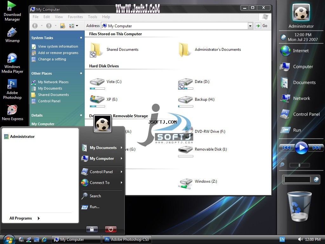This screenshot has width=325, height=244.
Task: Open the Tools menu
Action: click(92, 17)
